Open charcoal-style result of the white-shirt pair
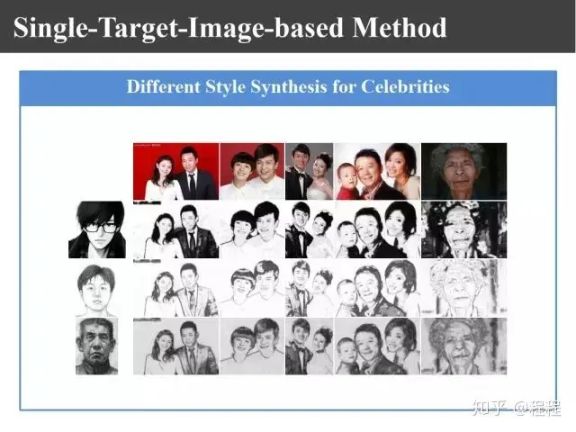 (x=252, y=346)
